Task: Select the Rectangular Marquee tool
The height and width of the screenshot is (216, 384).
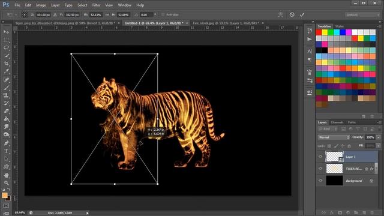Action: pos(6,40)
